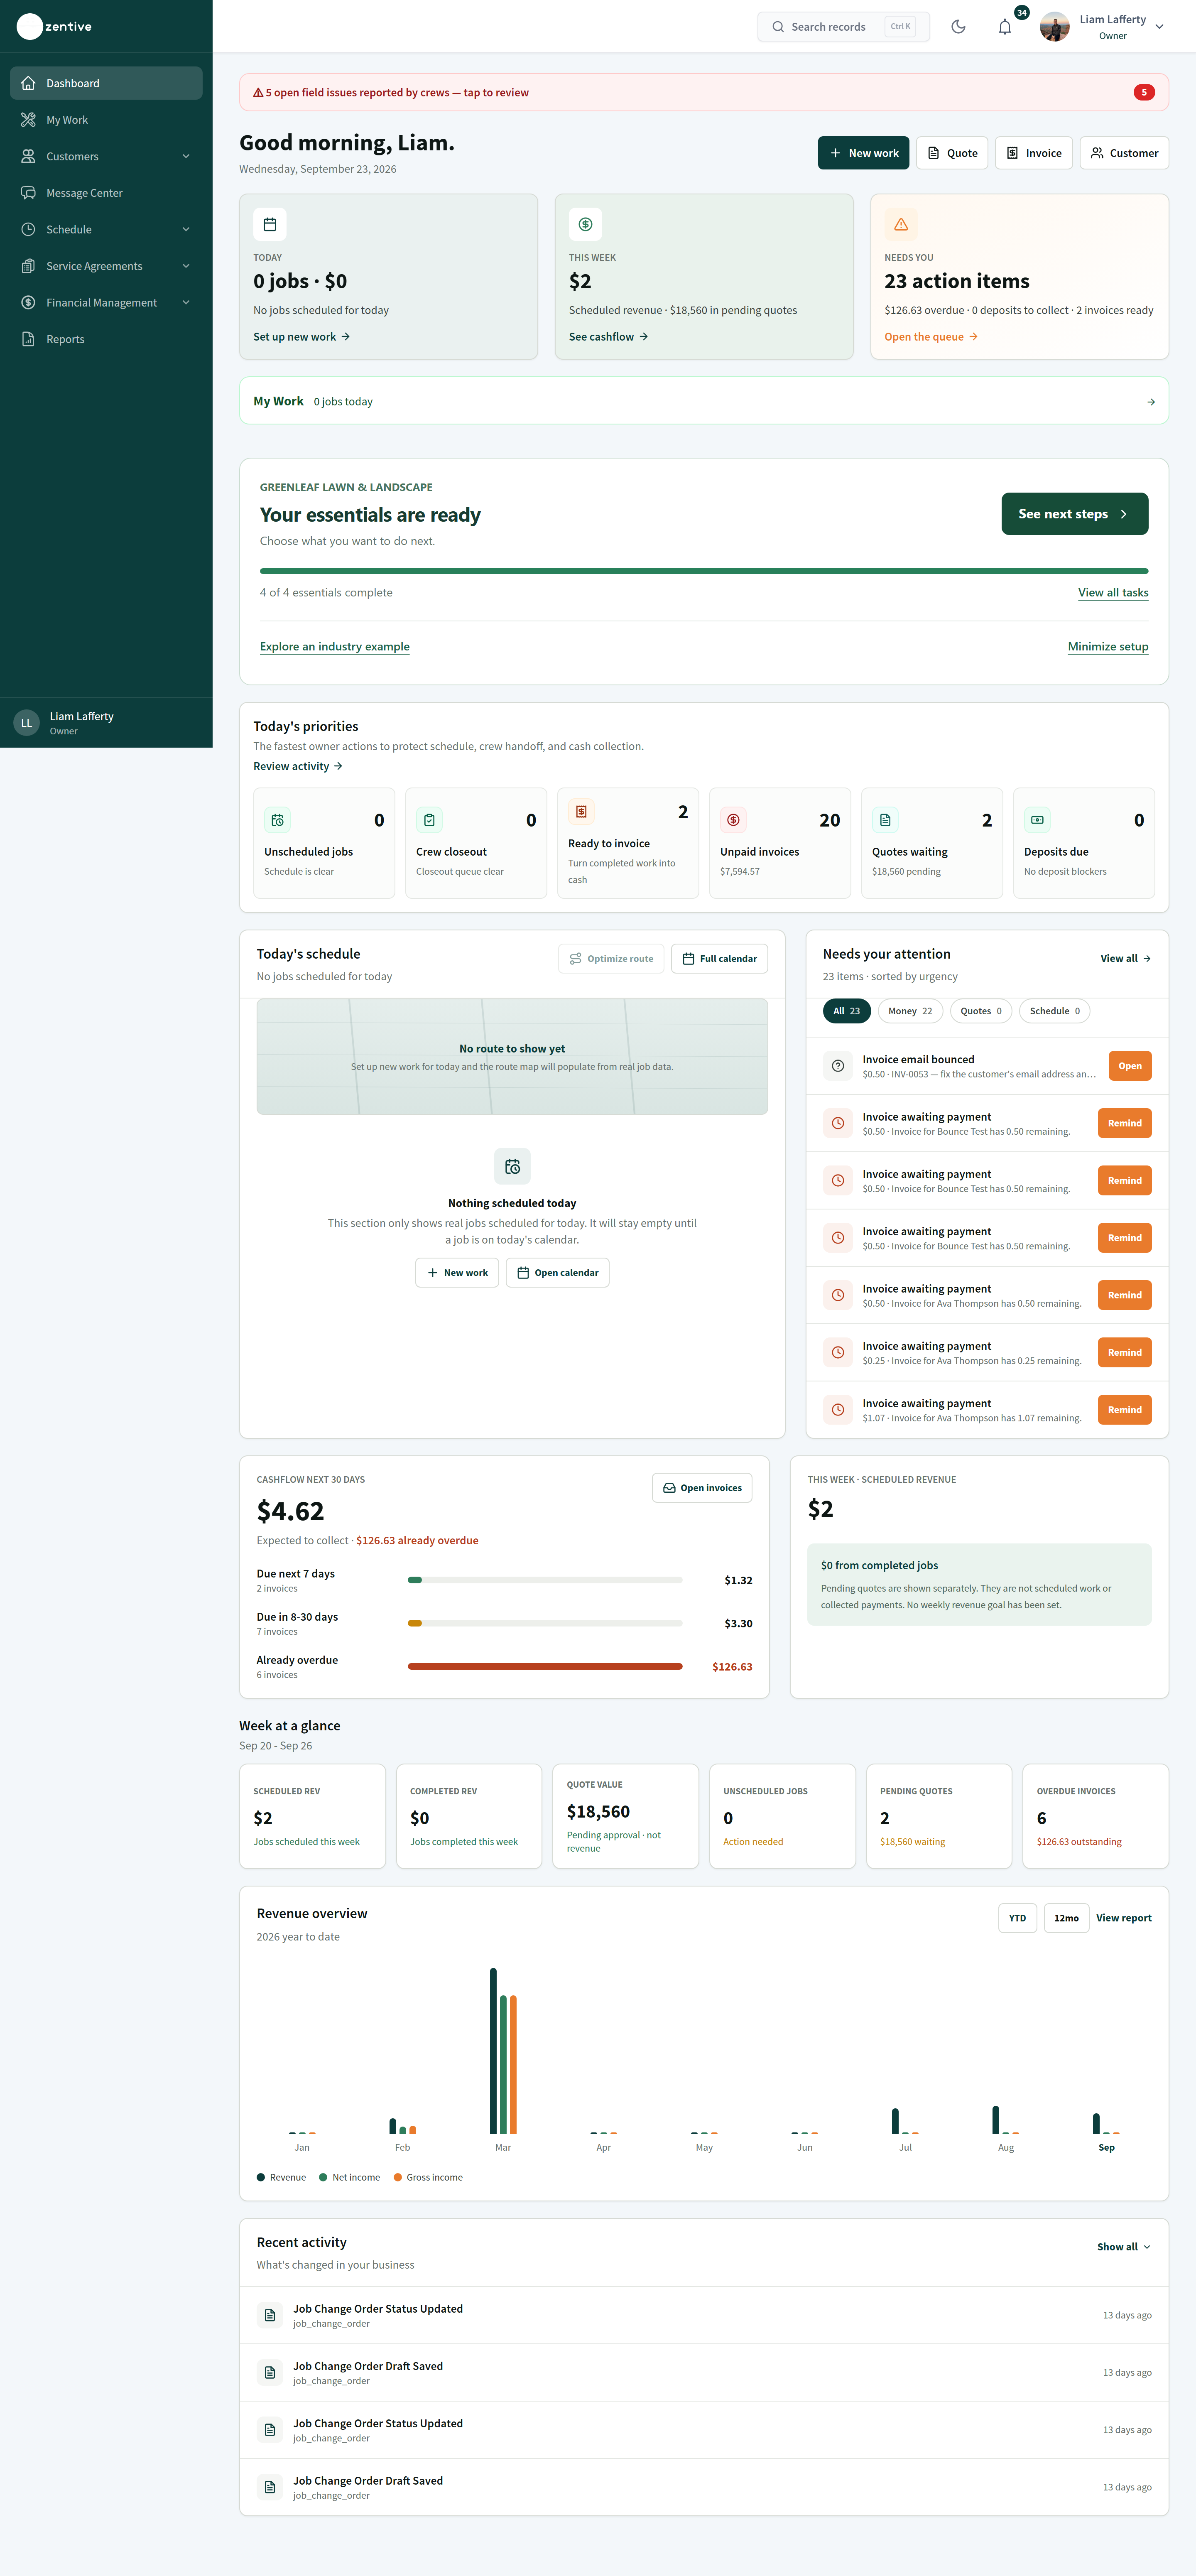The width and height of the screenshot is (1196, 2576).
Task: Click Open invoices button
Action: pyautogui.click(x=702, y=1488)
